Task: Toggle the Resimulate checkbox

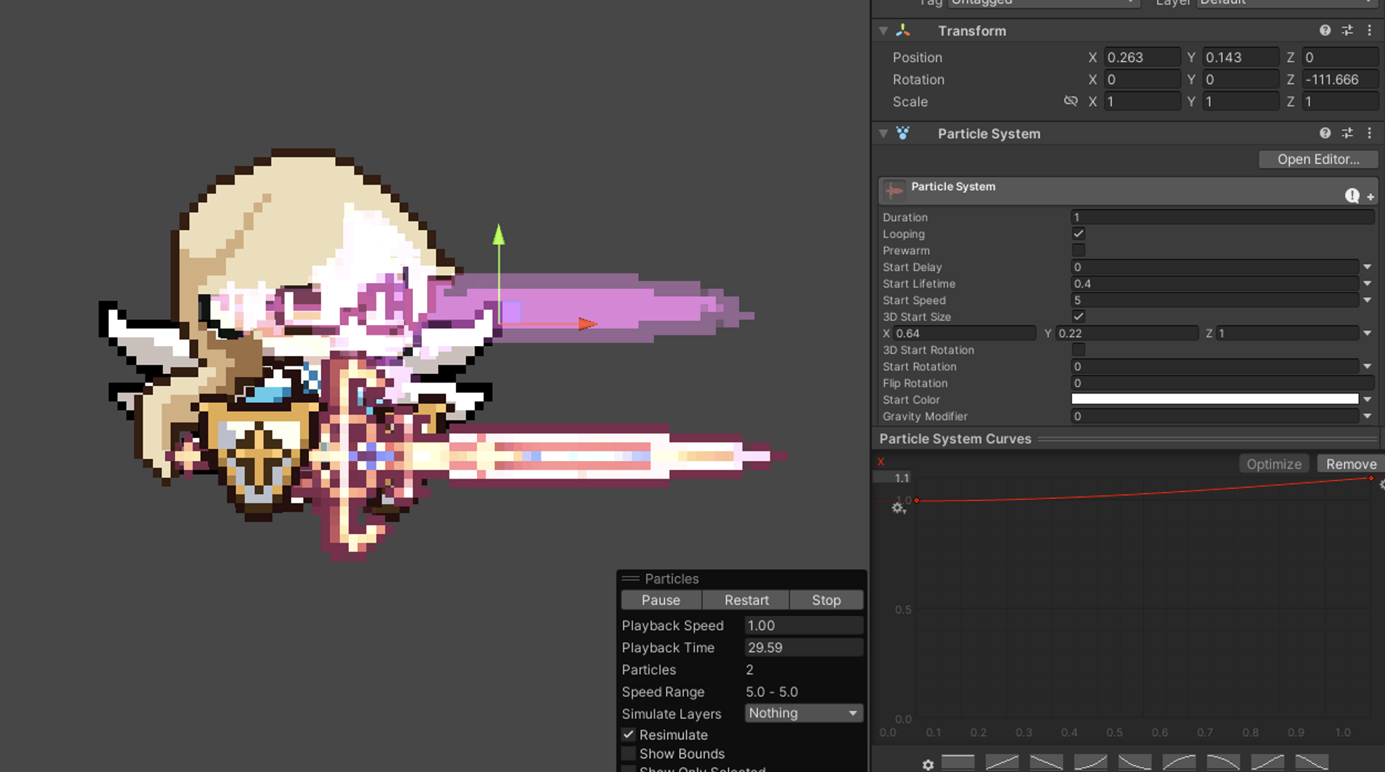Action: 629,735
